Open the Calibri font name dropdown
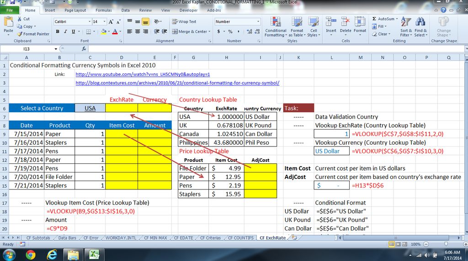 pyautogui.click(x=89, y=21)
